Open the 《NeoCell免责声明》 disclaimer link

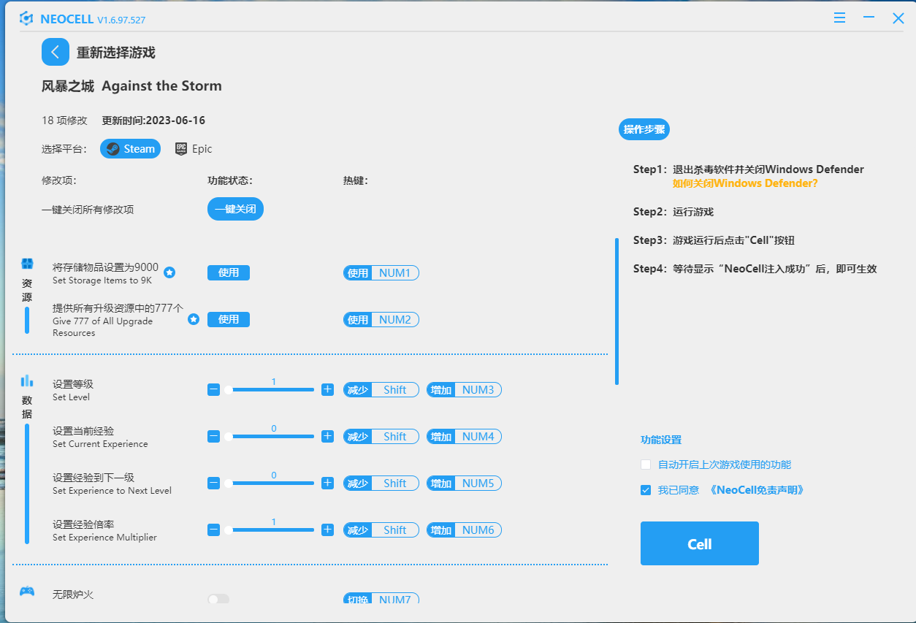coord(757,490)
